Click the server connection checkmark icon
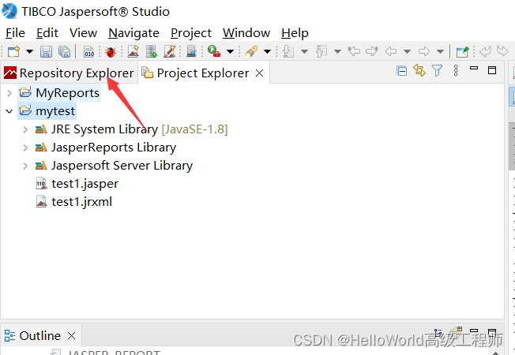This screenshot has width=515, height=355. click(x=191, y=51)
